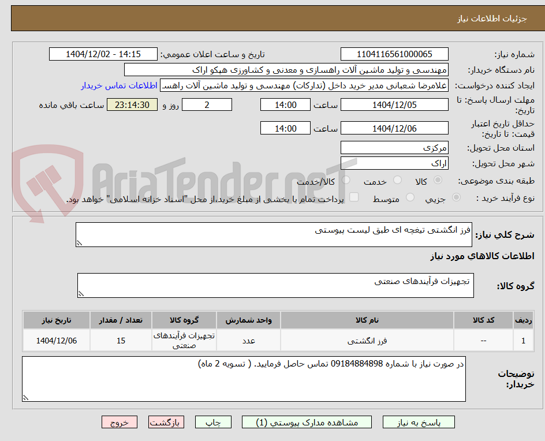Click the resize handle of توضیحات خریدار box

pos(26,398)
